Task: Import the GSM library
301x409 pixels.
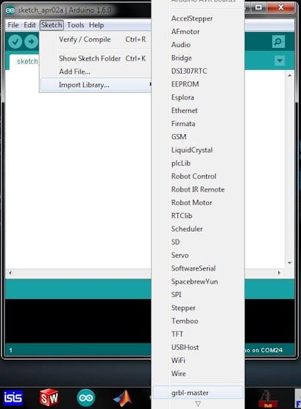Action: 179,136
